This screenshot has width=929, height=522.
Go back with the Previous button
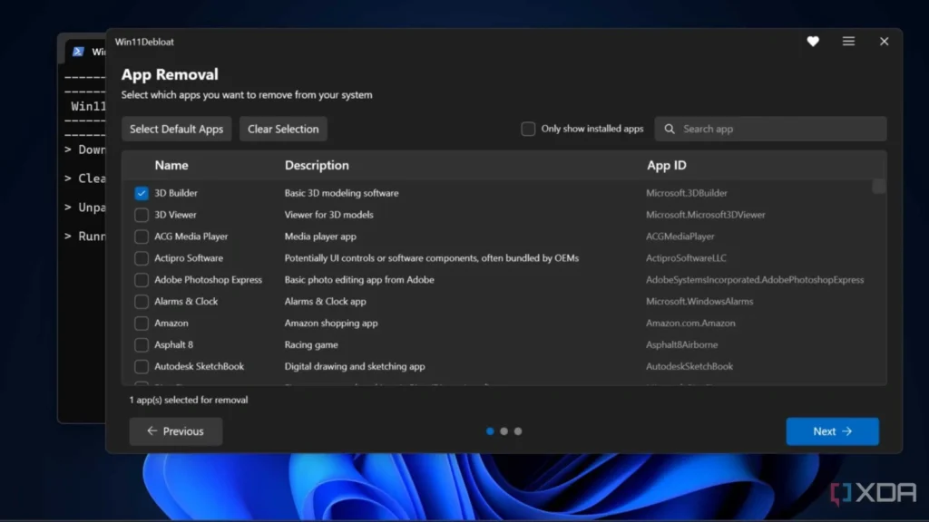tap(174, 431)
